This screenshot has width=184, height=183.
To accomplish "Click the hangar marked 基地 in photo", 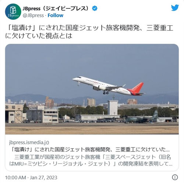I will [x=14, y=114].
